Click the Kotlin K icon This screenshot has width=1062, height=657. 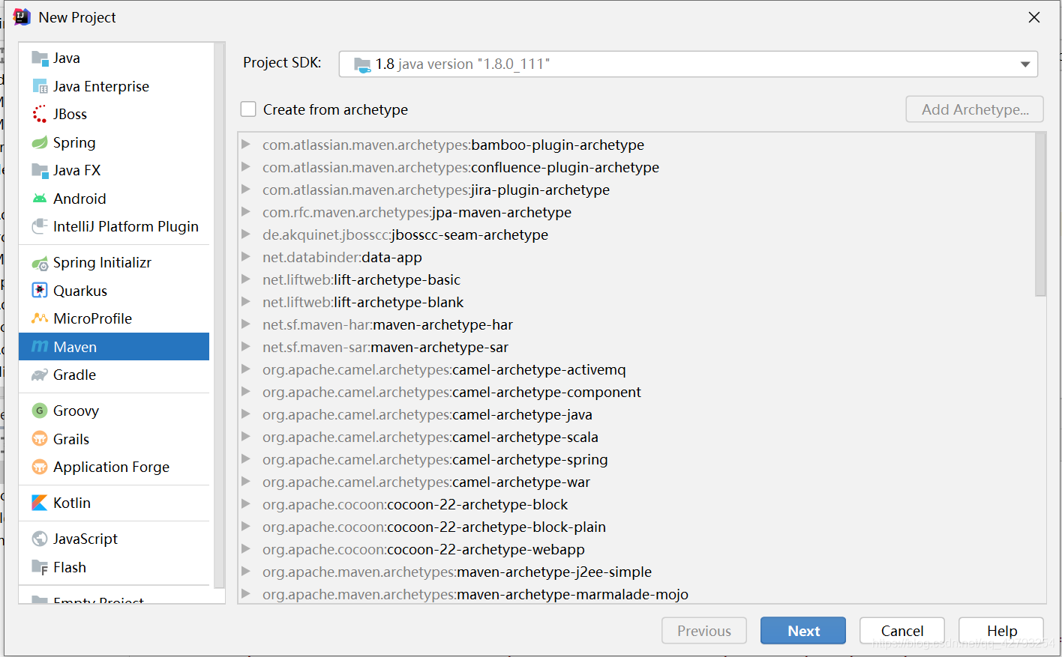click(40, 503)
